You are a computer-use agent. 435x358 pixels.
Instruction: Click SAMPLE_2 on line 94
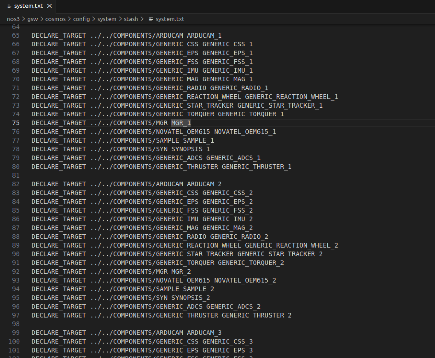point(198,289)
